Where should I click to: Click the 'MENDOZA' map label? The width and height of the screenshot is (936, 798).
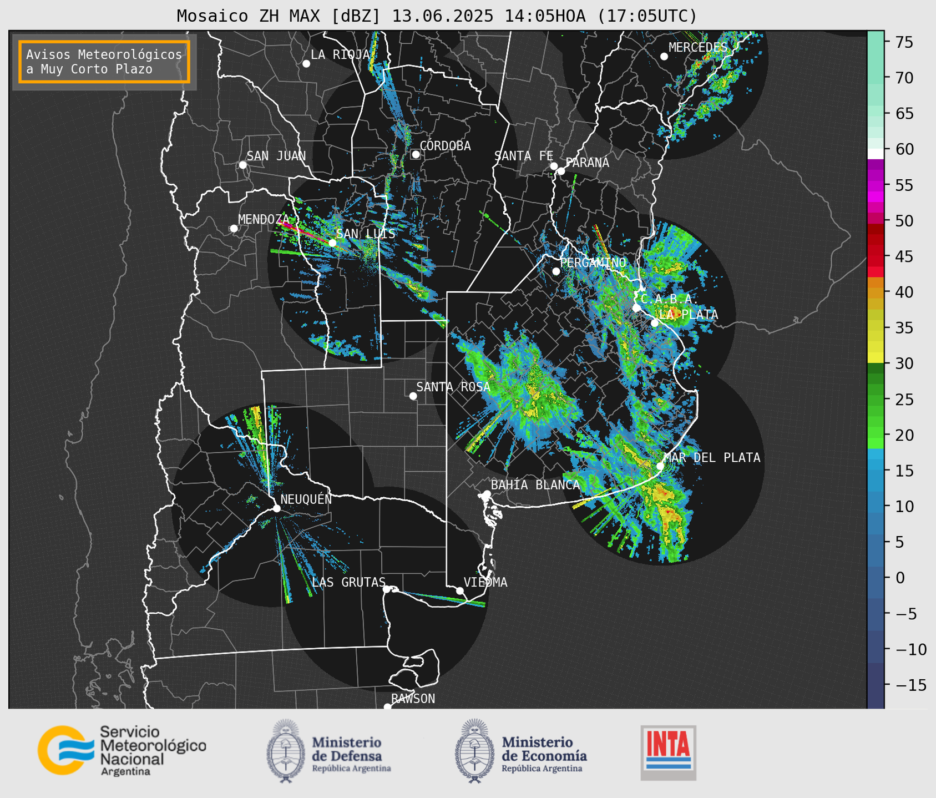coord(264,219)
